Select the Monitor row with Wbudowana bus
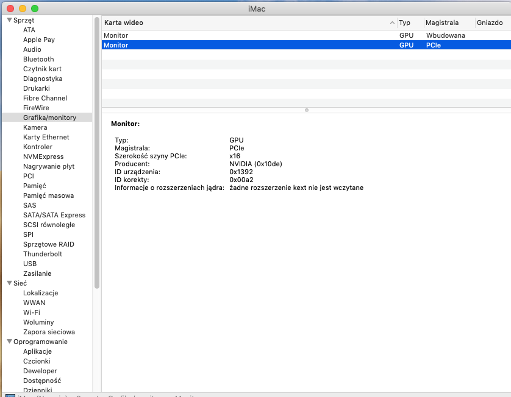Viewport: 511px width, 397px height. tap(306, 35)
